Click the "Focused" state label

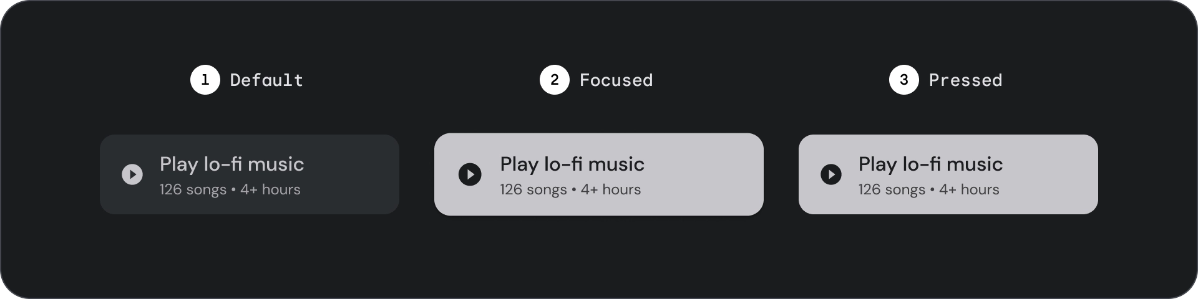coord(616,80)
